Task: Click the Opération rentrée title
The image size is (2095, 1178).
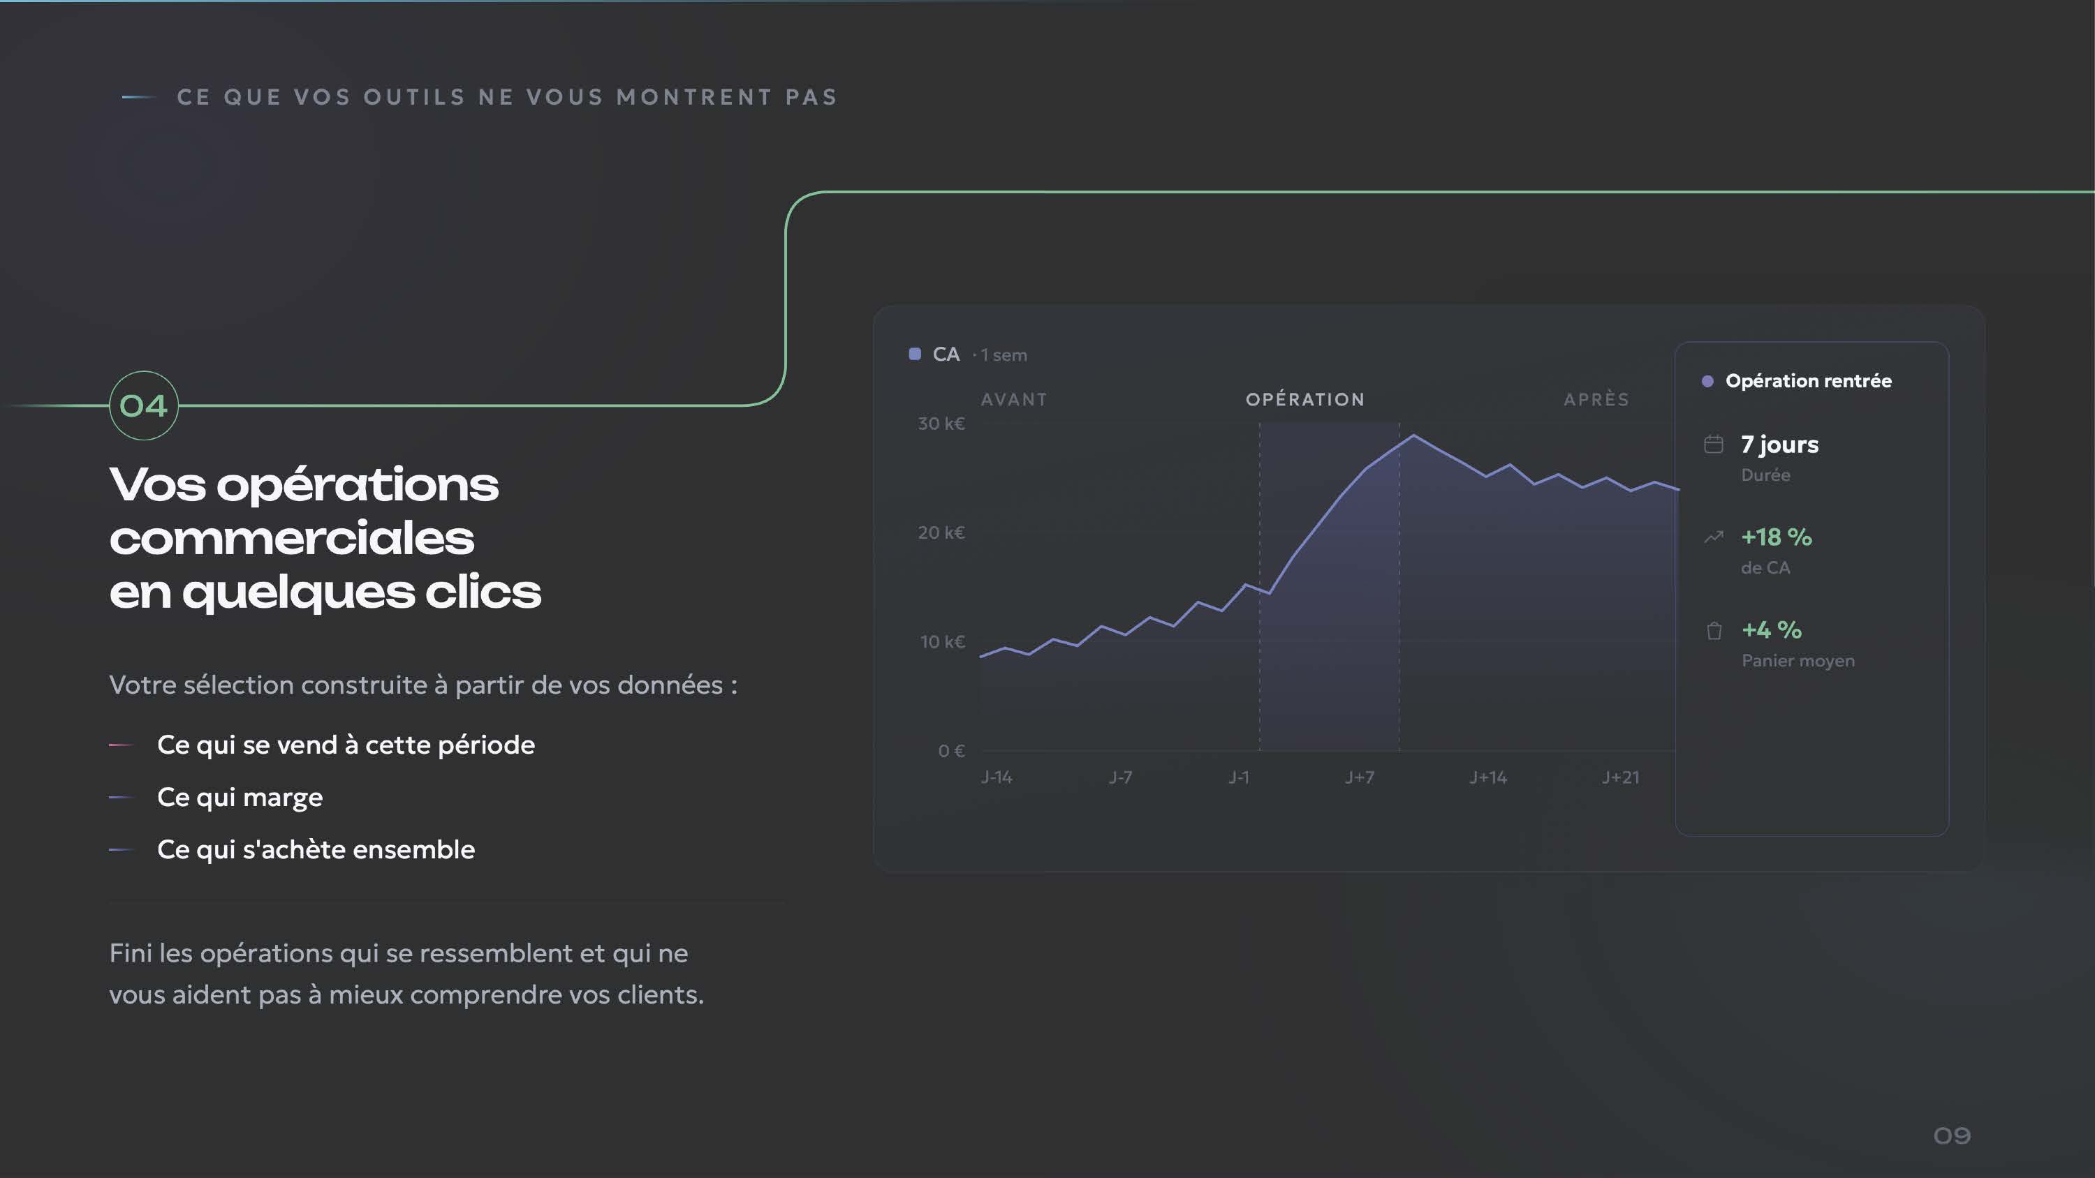Action: coord(1808,381)
